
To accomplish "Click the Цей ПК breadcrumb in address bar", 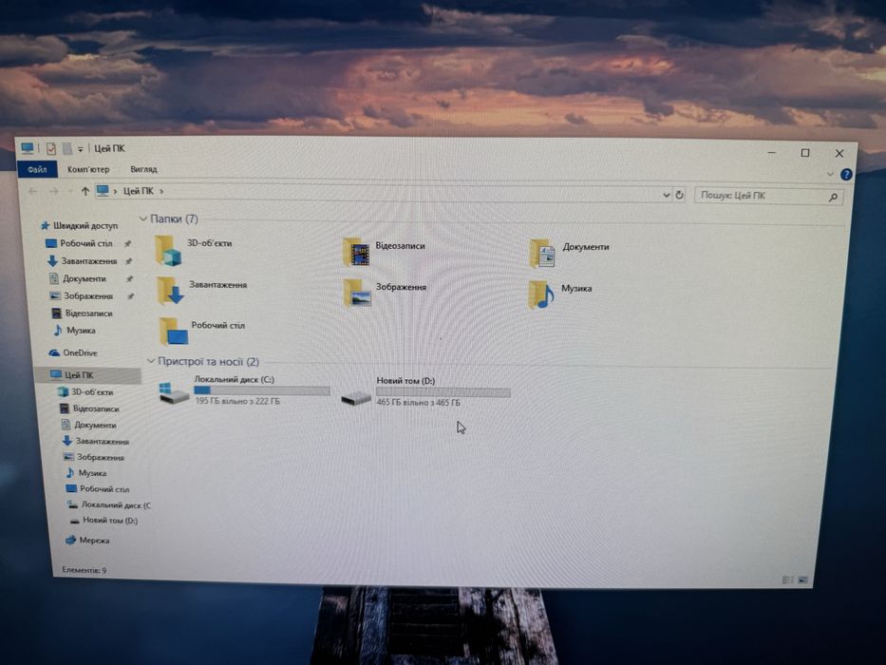I will pos(139,191).
